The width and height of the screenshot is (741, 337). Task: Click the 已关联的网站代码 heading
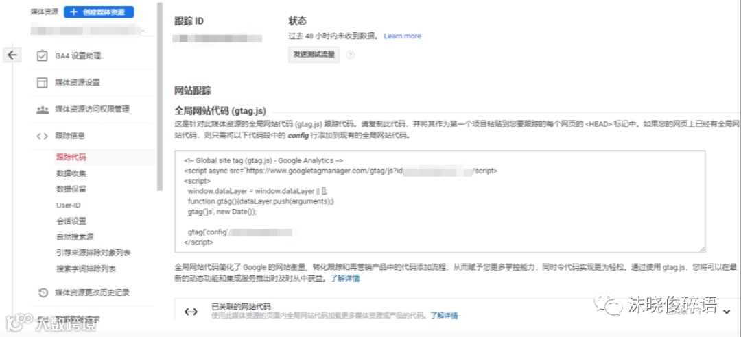click(241, 307)
